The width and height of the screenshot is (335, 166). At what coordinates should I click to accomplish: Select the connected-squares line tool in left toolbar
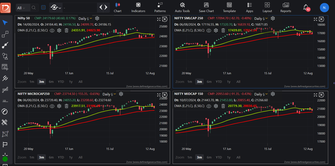coord(5,34)
